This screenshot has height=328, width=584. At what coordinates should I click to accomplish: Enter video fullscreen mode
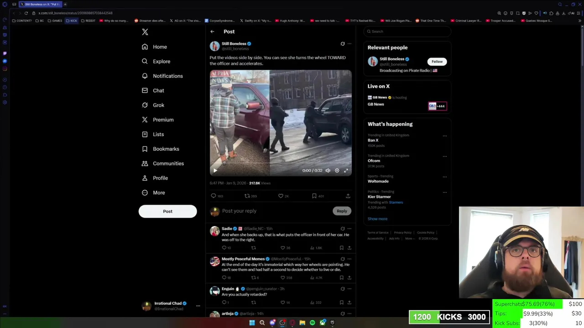coord(346,170)
